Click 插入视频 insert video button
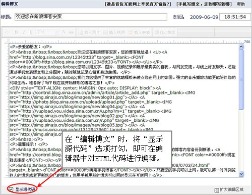Screen dimensions: 252x195 pos(114,32)
